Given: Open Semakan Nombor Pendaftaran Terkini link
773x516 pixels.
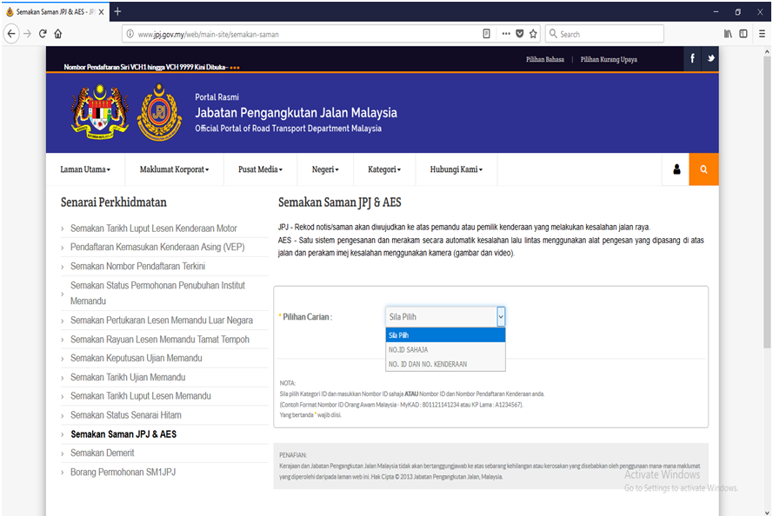Looking at the screenshot, I should click(137, 267).
